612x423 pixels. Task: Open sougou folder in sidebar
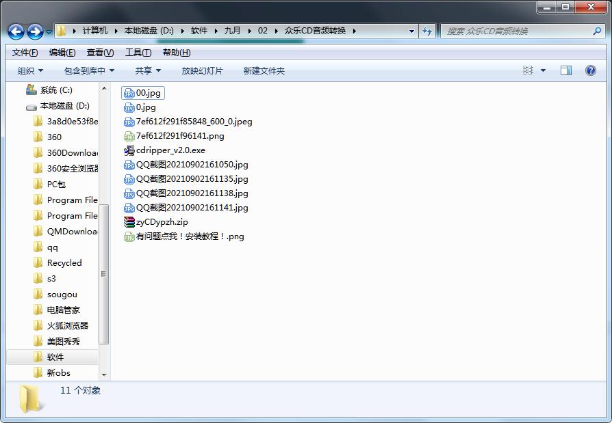tap(55, 294)
